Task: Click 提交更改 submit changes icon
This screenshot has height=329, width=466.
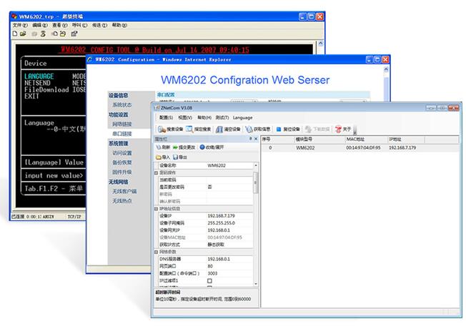Action: (x=175, y=147)
